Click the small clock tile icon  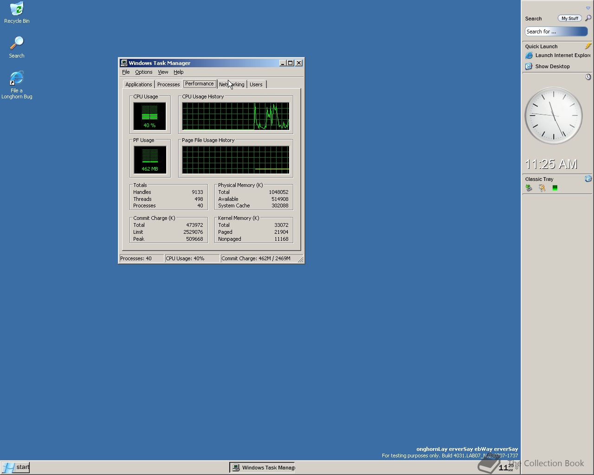coord(588,77)
